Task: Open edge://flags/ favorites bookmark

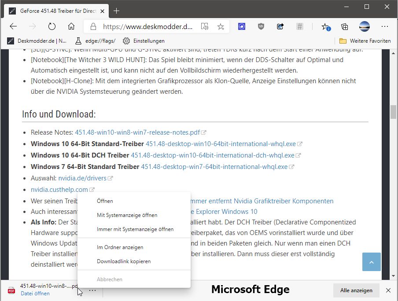Action: click(x=96, y=41)
